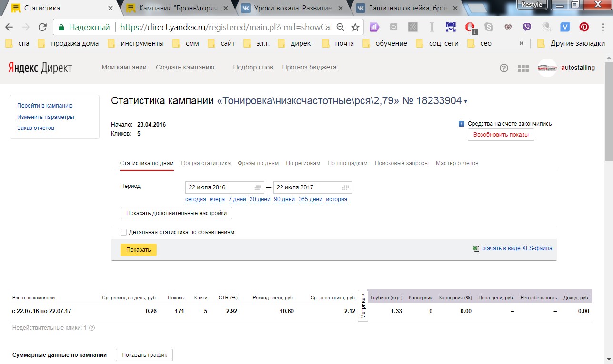Open calendar icon for start date field
The height and width of the screenshot is (364, 613).
(x=258, y=187)
